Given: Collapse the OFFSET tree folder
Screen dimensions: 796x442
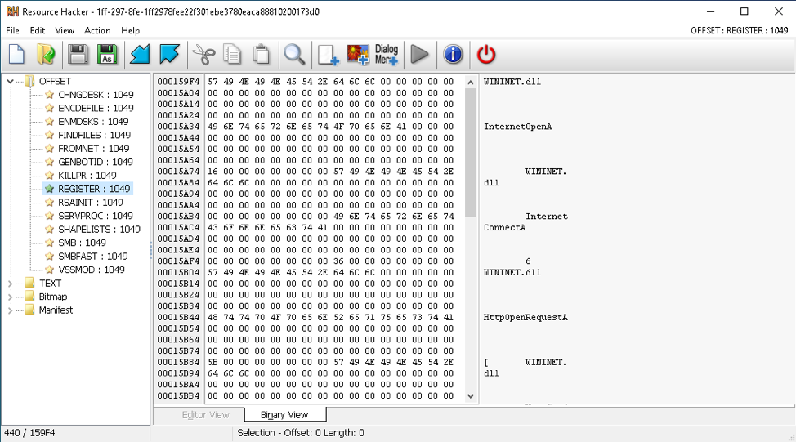Looking at the screenshot, I should (10, 81).
